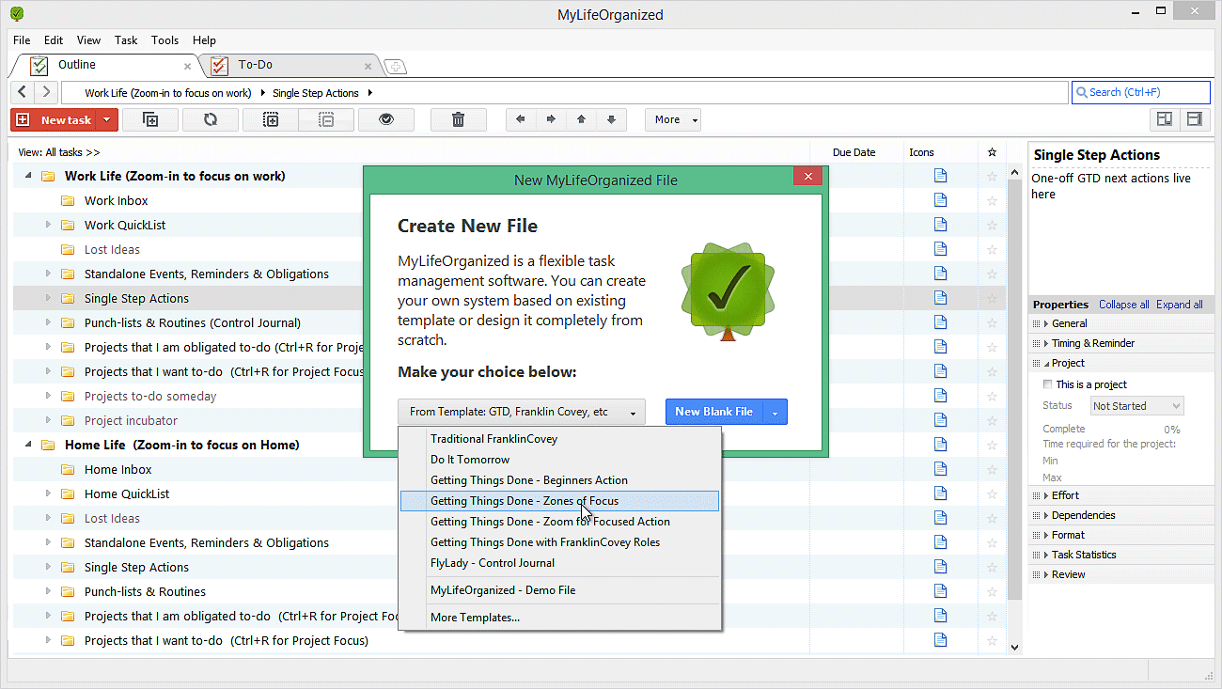Screen dimensions: 1222x689
Task: Click the navigate forward arrow
Action: tap(46, 92)
